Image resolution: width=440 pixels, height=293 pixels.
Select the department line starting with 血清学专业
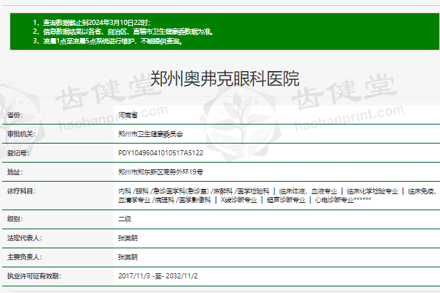point(244,200)
